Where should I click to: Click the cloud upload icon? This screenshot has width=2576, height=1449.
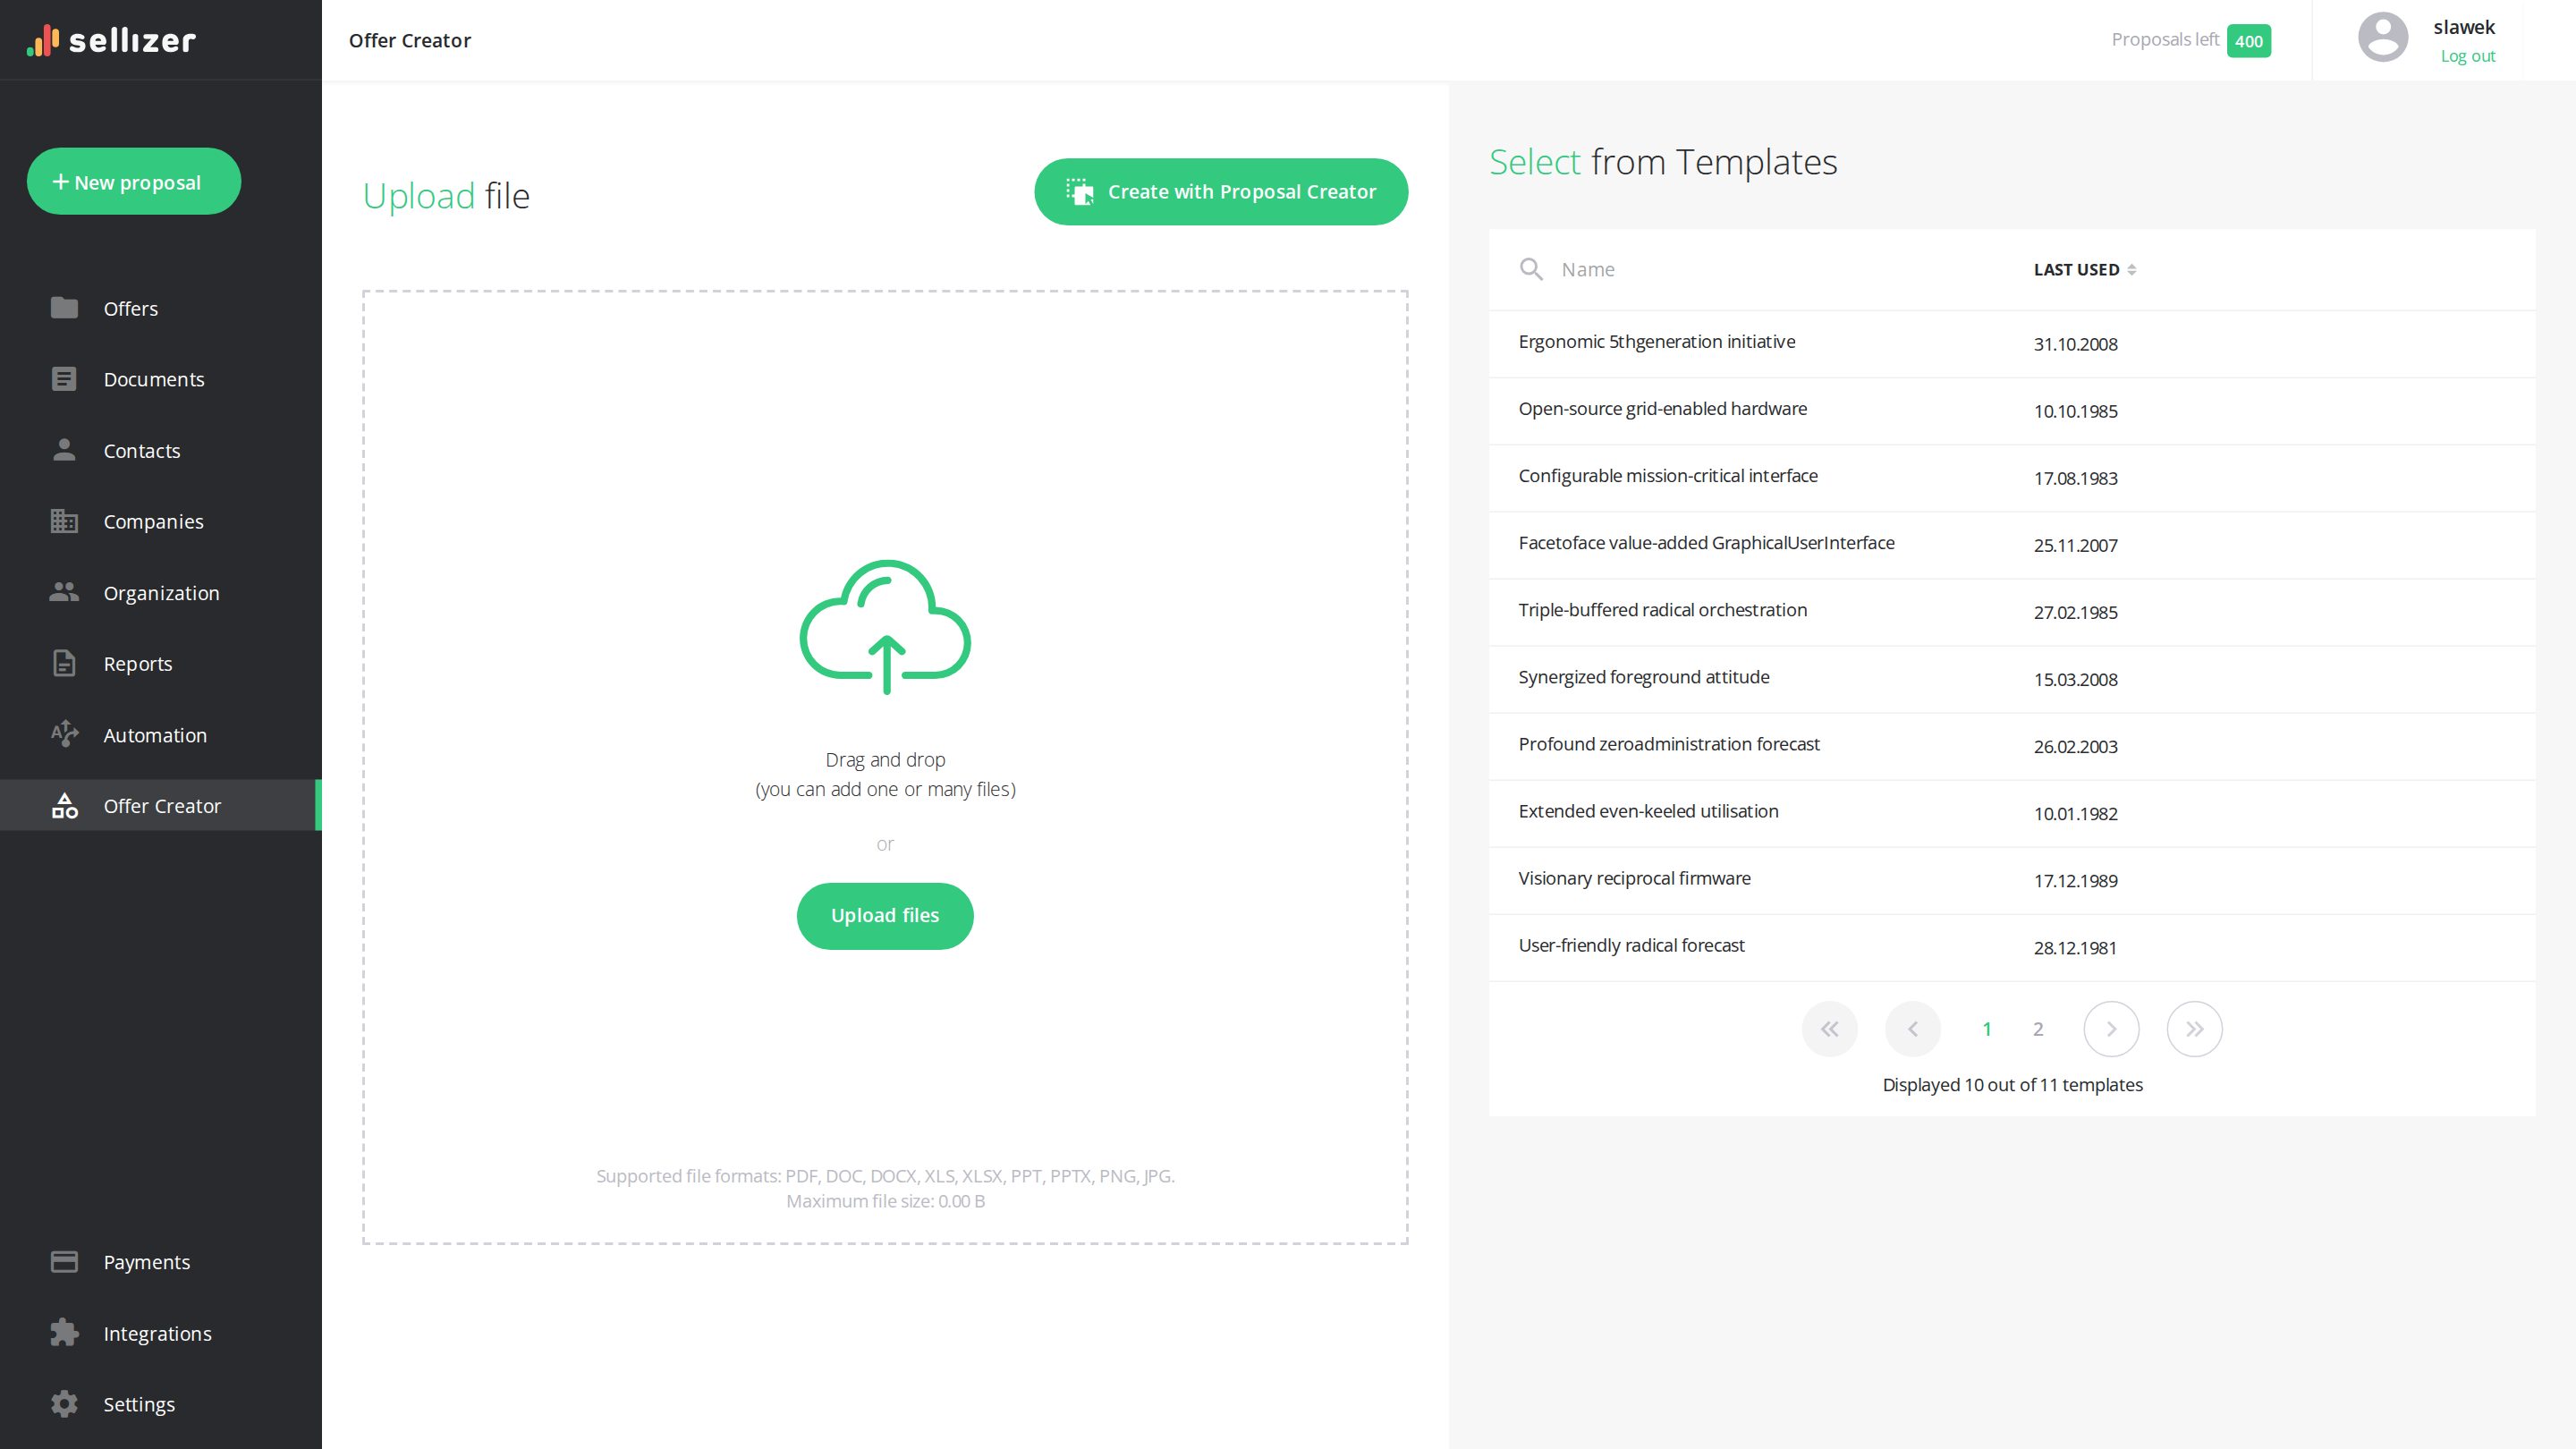pyautogui.click(x=885, y=627)
